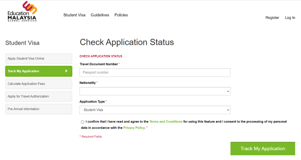Viewport: 301px width, 160px height.
Task: Select Apply Student Visa Online in sidebar
Action: coord(38,58)
